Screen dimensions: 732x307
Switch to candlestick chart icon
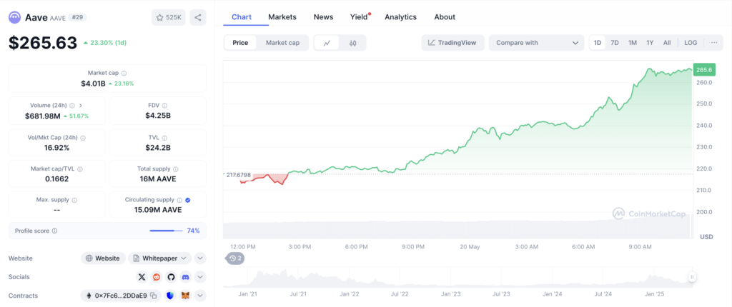point(353,43)
